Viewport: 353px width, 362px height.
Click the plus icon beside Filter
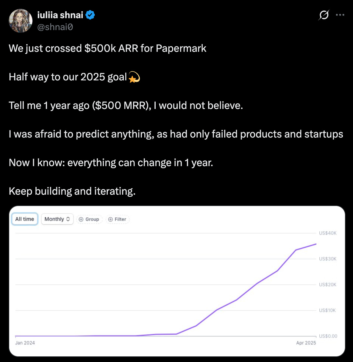tap(110, 219)
